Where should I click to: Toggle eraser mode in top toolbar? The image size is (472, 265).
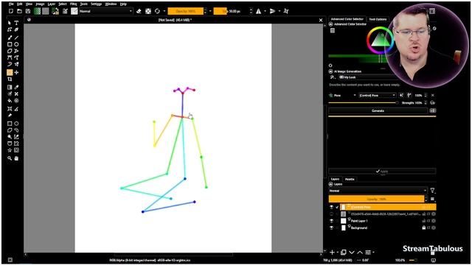139,11
